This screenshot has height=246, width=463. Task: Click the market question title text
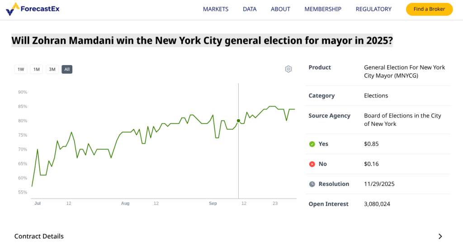[x=202, y=41]
